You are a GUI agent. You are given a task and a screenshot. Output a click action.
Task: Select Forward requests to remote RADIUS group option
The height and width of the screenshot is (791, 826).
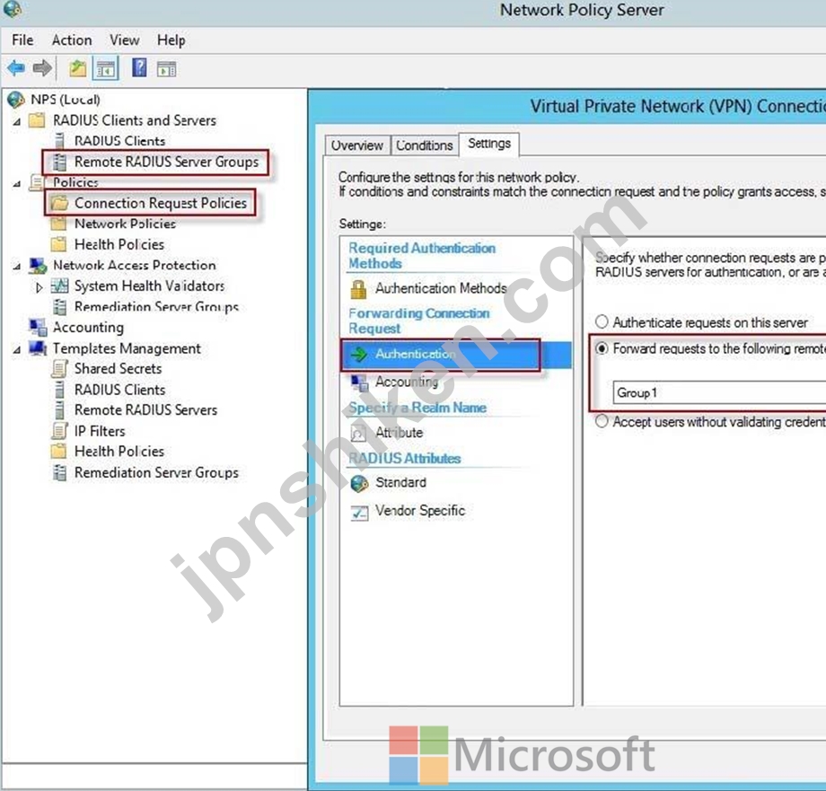(602, 348)
